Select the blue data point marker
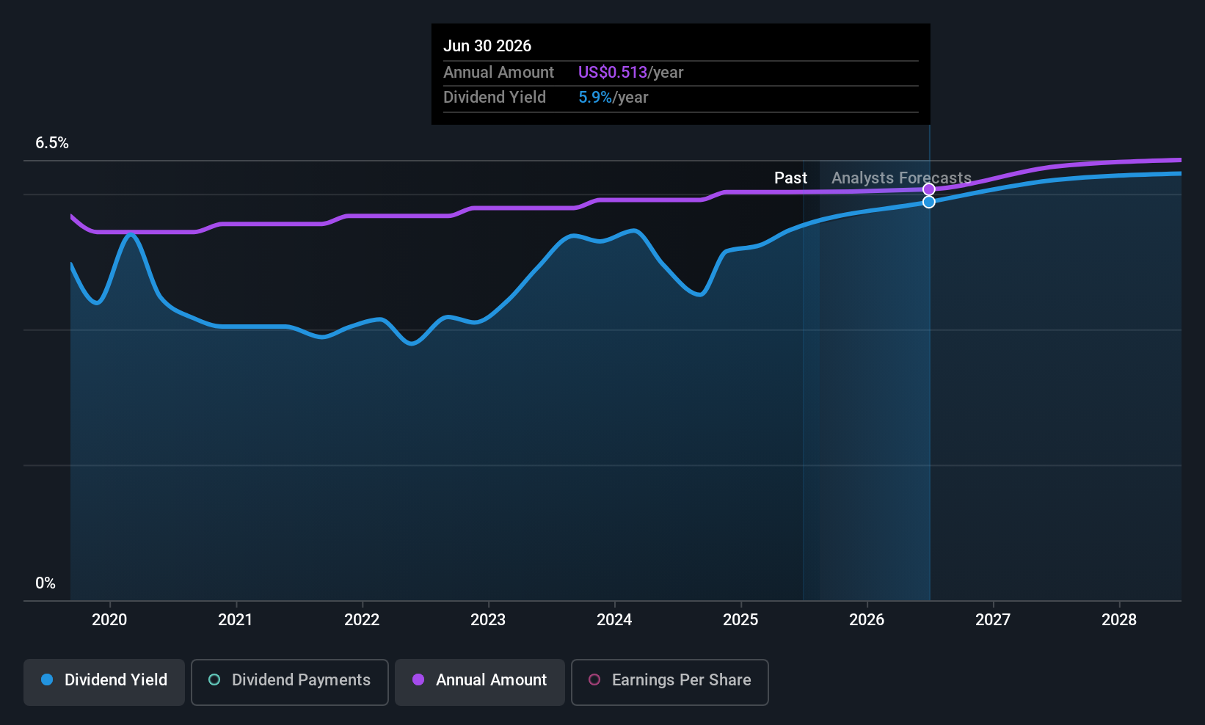 pos(929,202)
